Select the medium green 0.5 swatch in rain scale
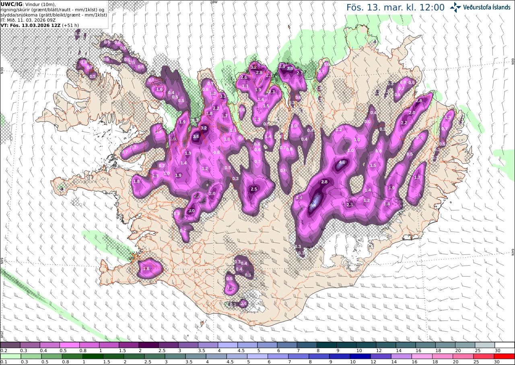515x365 pixels. [51, 356]
